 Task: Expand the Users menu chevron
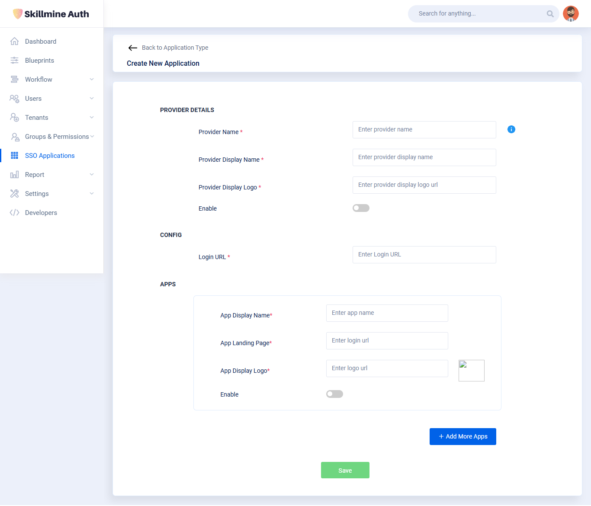point(92,99)
